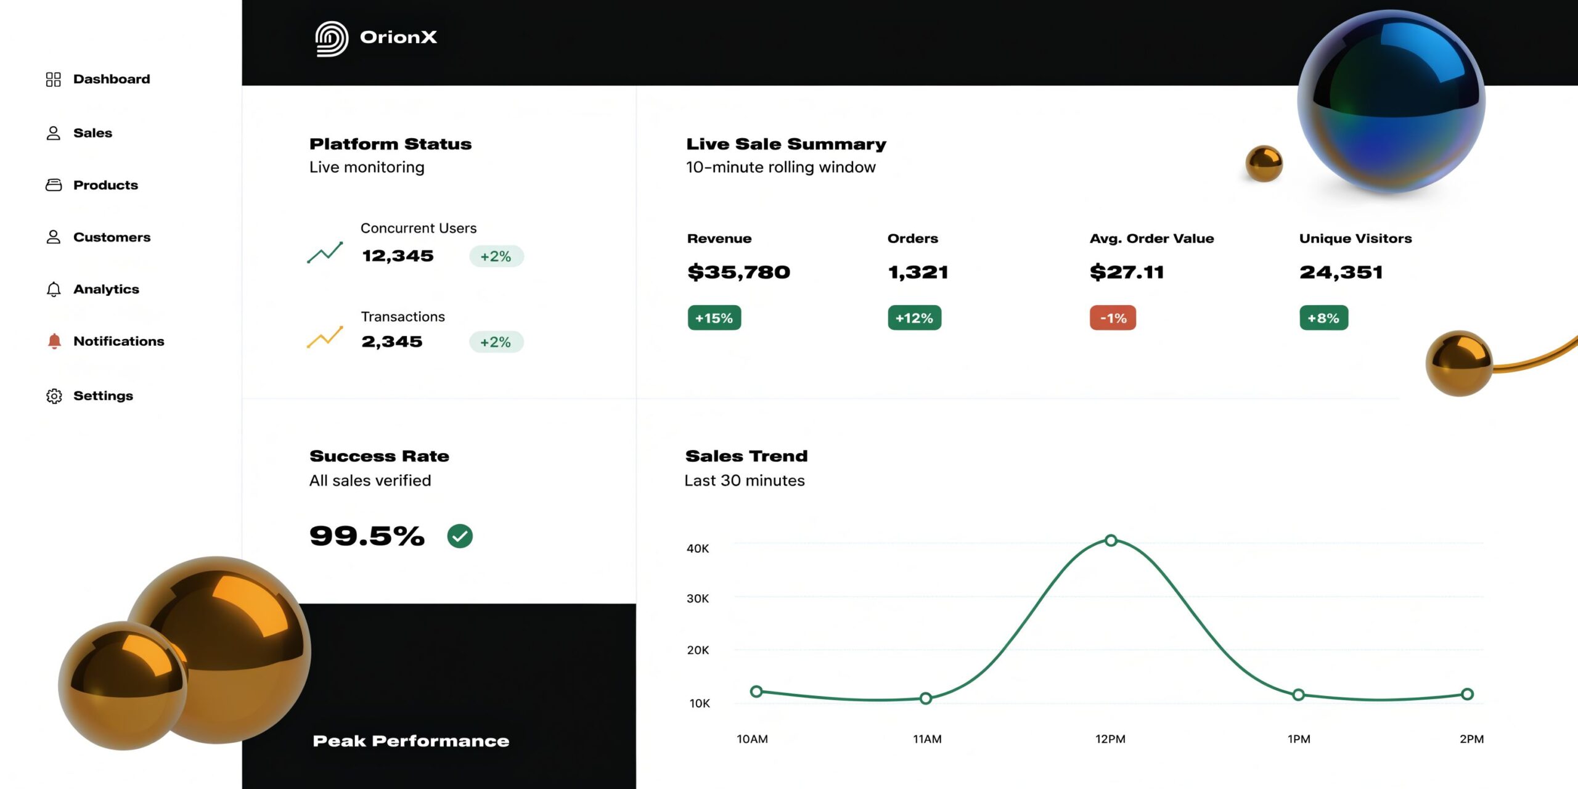Click the green verified checkmark beside 99.5%
Viewport: 1578px width, 789px height.
click(x=460, y=536)
